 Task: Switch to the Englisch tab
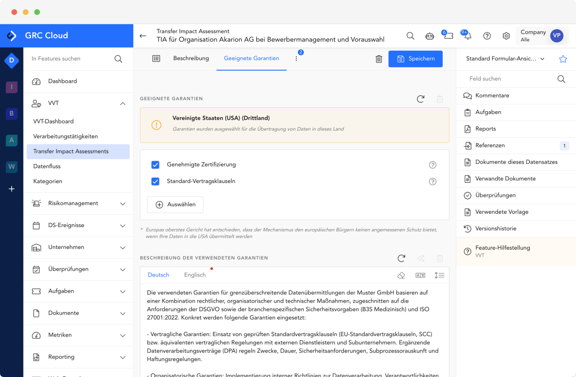point(195,275)
